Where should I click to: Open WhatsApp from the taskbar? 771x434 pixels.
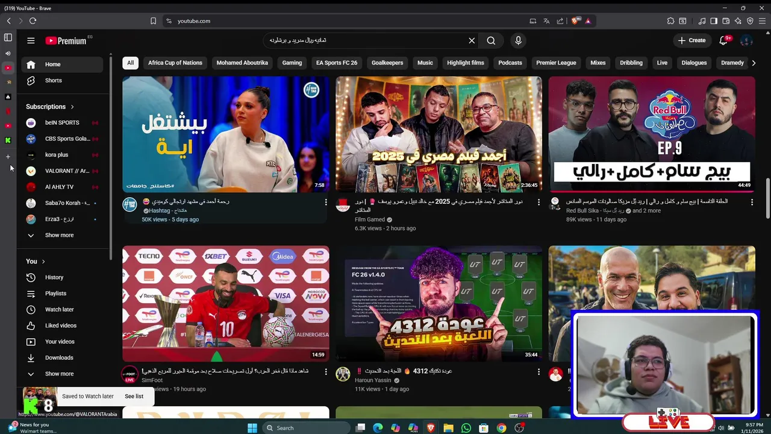click(x=466, y=428)
